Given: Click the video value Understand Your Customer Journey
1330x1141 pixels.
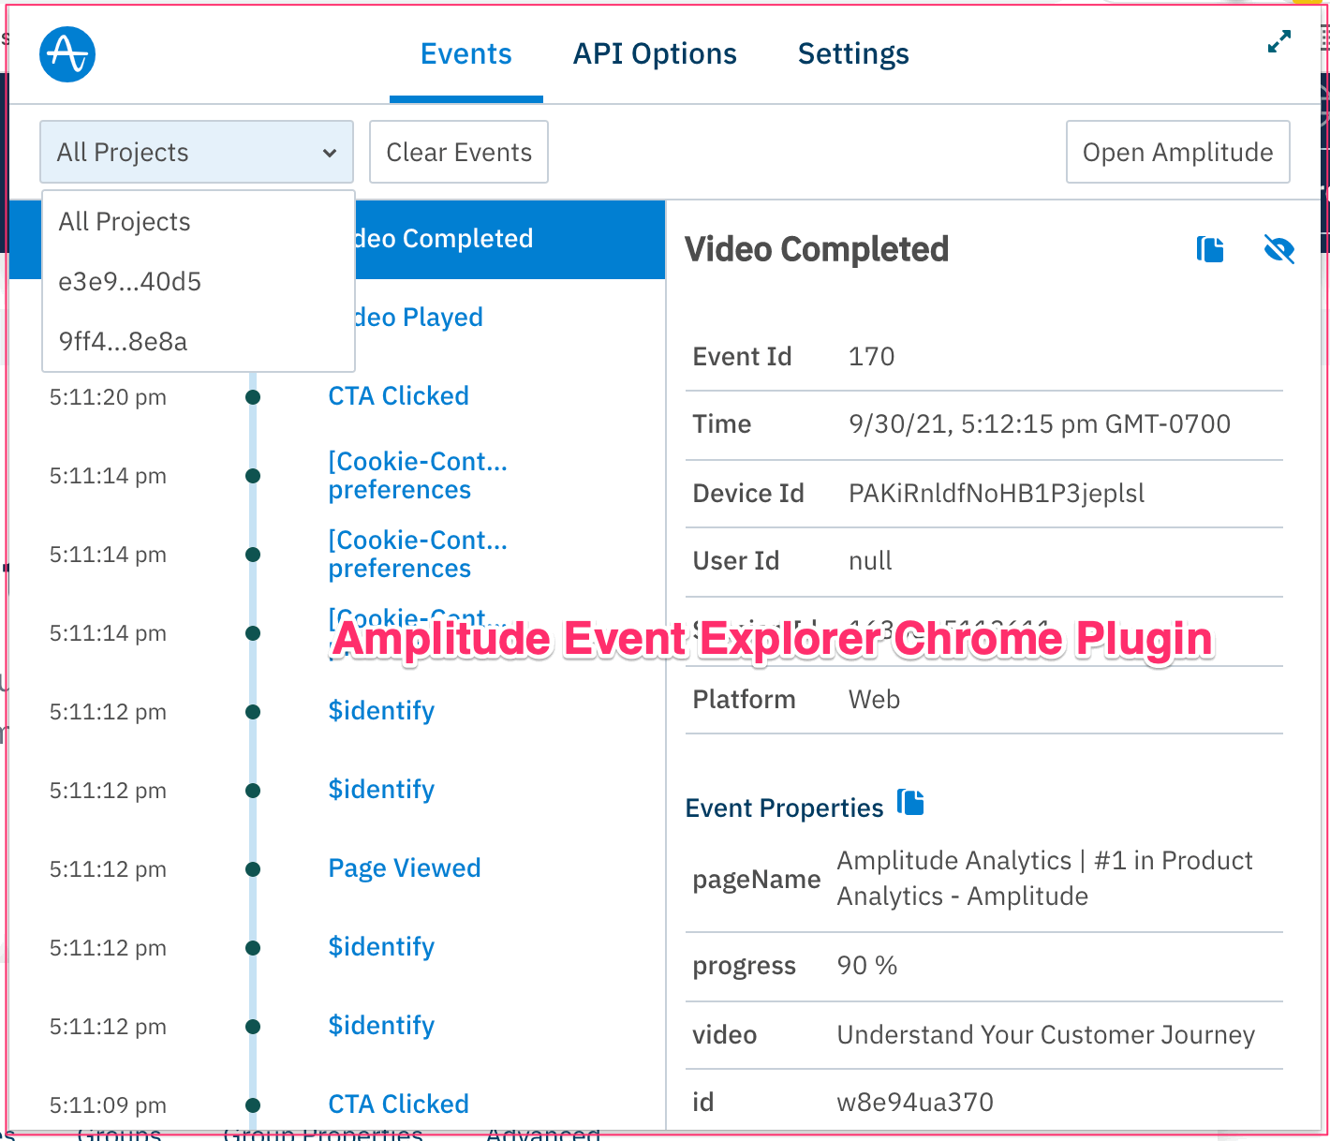Looking at the screenshot, I should click(1046, 1035).
